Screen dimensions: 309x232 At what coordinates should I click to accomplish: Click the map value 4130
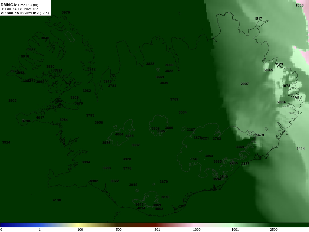tap(57, 200)
